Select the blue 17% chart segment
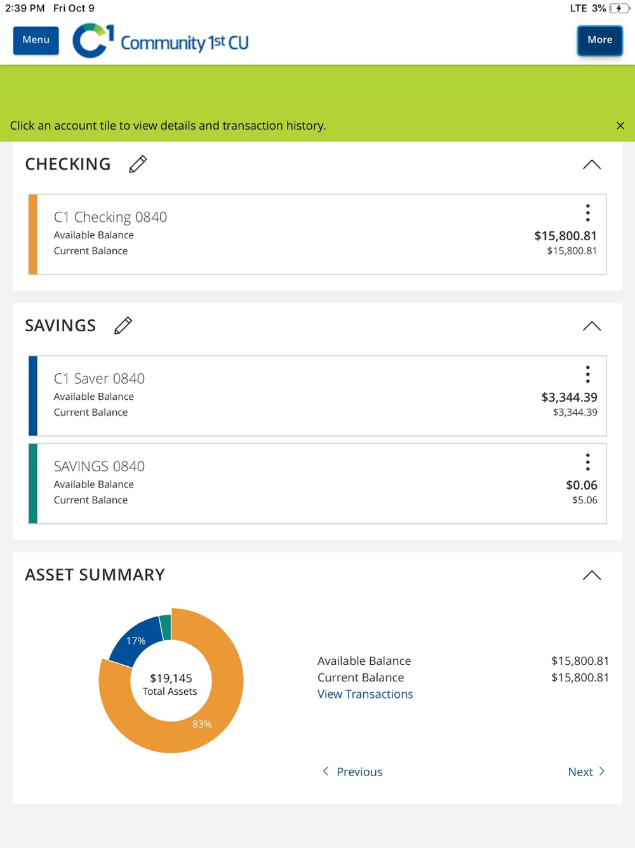635x848 pixels. (x=135, y=641)
